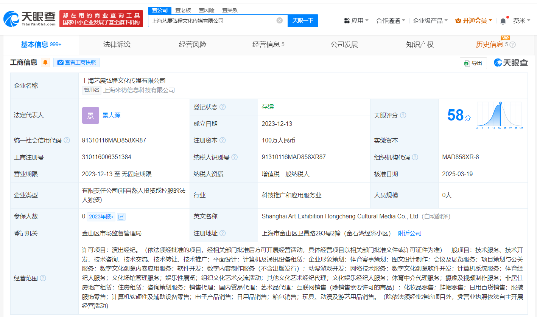
Task: Open the notification bell in the header
Action: (503, 21)
